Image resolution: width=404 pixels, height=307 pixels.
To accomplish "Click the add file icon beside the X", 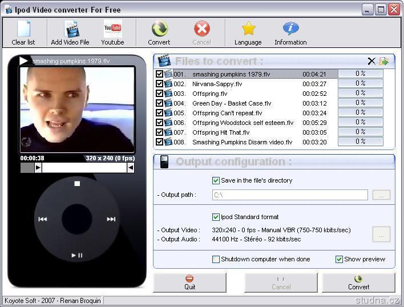I will (385, 61).
